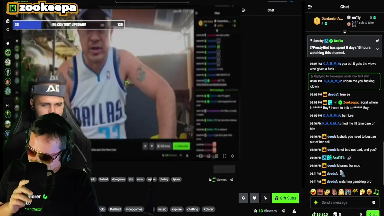Viewport: 384px width, 216px height.
Task: Click deeds1 on "watching gambling bro" message
Action: point(332,181)
